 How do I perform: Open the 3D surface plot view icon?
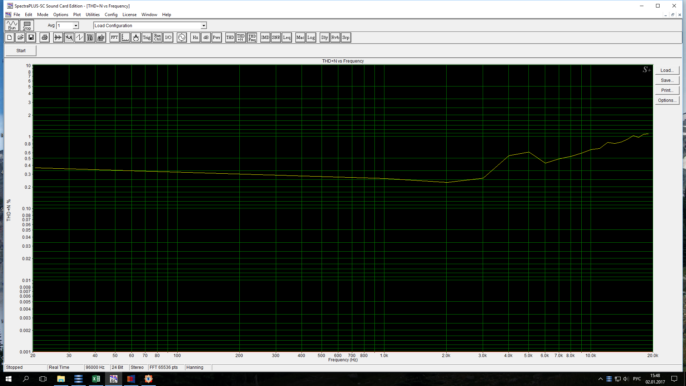[101, 38]
